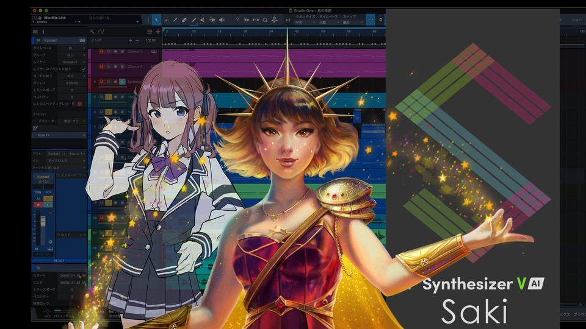The height and width of the screenshot is (329, 586).
Task: Open the group dropdown showing なし
Action: pos(72,55)
